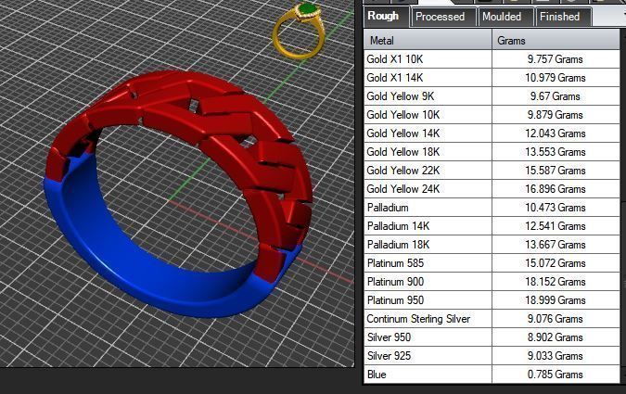Screen dimensions: 626x394
Task: Select the Platinum 585 row
Action: pos(492,263)
